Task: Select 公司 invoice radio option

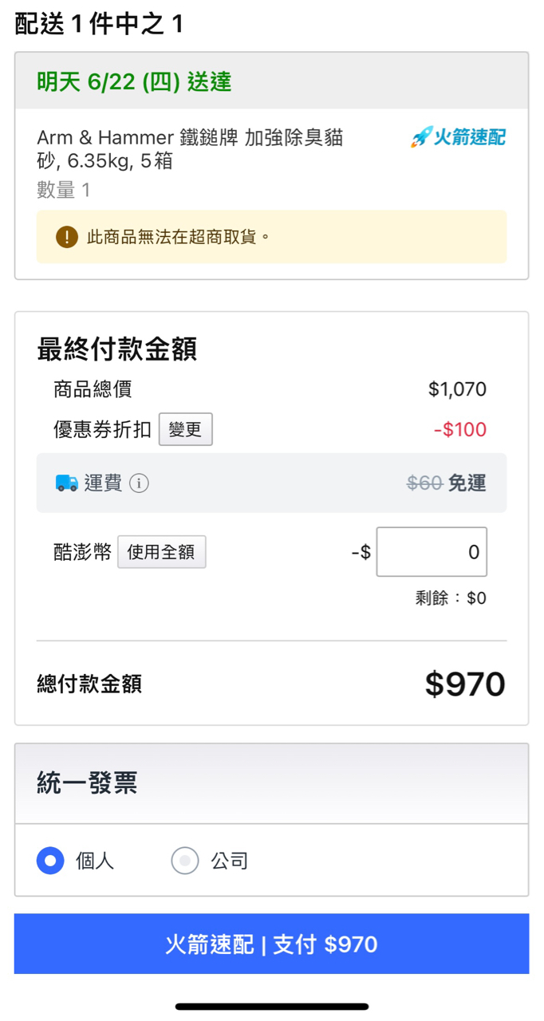Action: pyautogui.click(x=185, y=861)
